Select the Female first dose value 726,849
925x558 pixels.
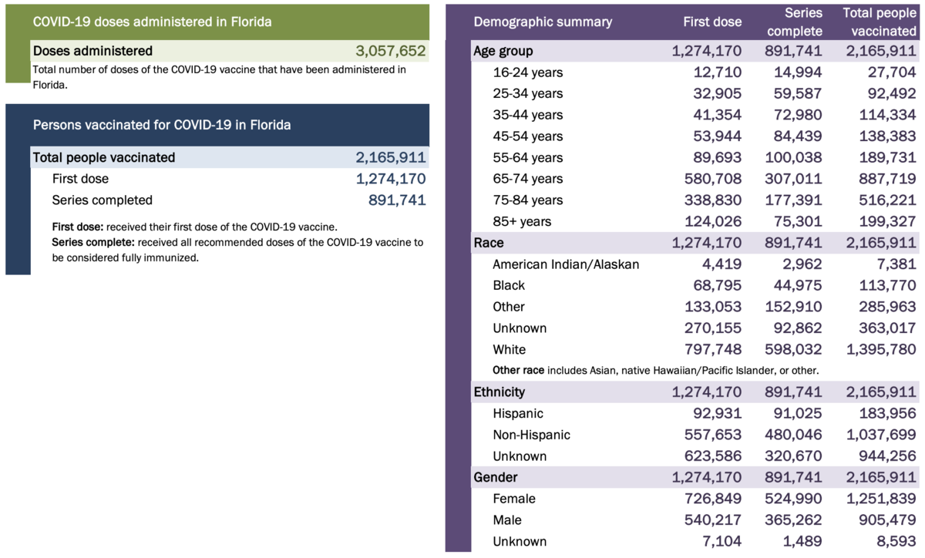[x=708, y=499]
